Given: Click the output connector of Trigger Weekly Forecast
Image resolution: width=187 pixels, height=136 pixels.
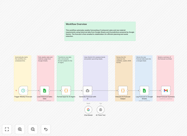Looking at the screenshot, I should point(28,90).
